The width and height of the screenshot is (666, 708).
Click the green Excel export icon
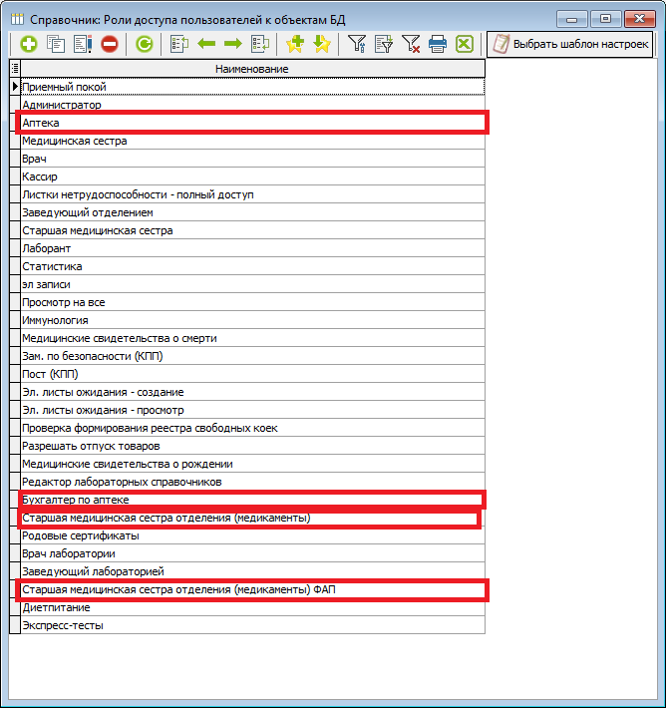(x=465, y=44)
